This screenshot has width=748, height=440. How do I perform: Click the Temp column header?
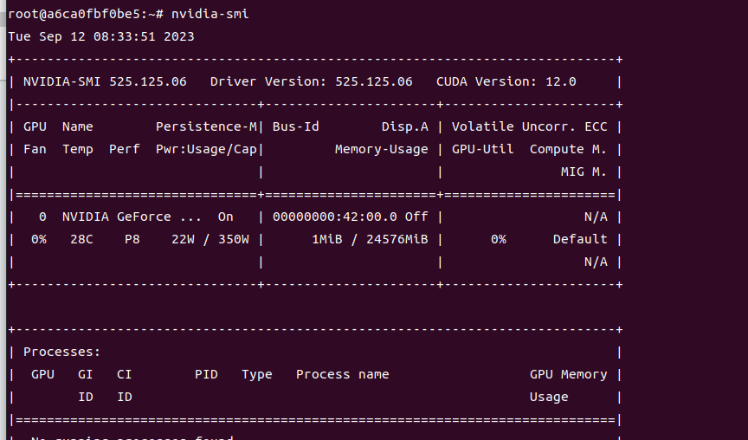[78, 149]
